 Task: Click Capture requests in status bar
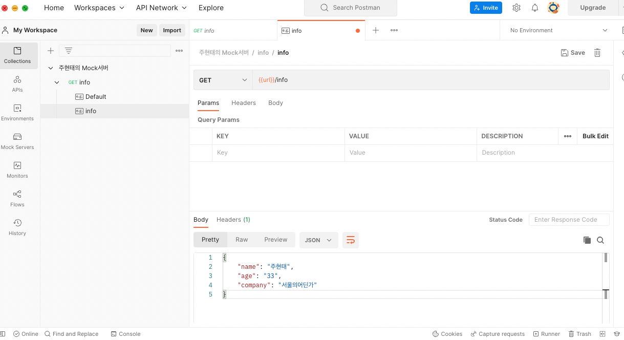coord(498,334)
